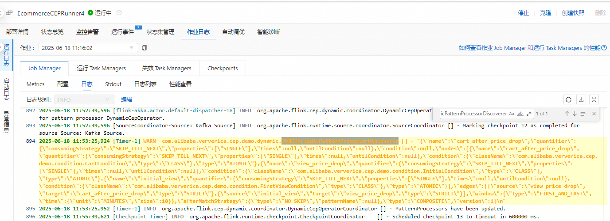Viewport: 610px width, 221px height.
Task: Go to the next search match
Action: 575,114
